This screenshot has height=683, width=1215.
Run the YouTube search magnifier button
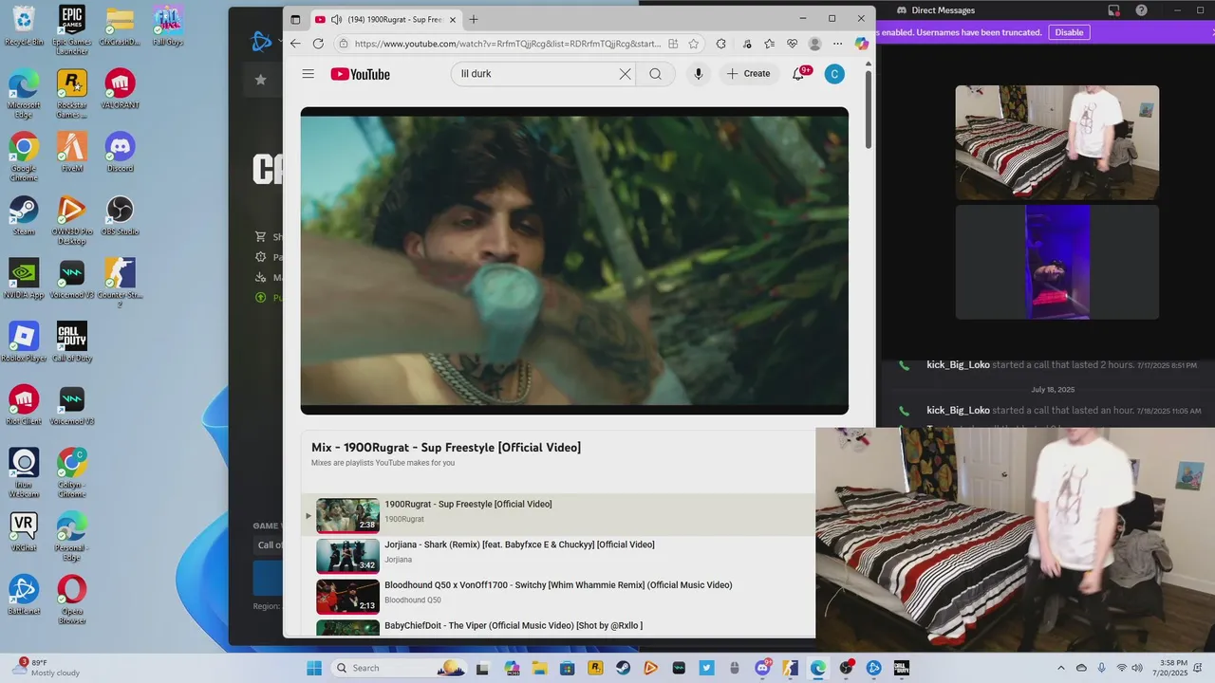coord(655,74)
